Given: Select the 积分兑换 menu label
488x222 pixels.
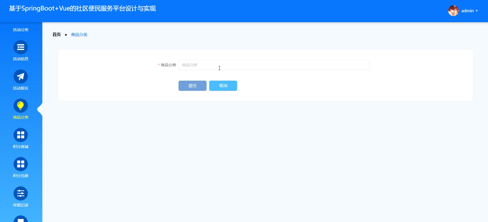Looking at the screenshot, I should pos(21,176).
